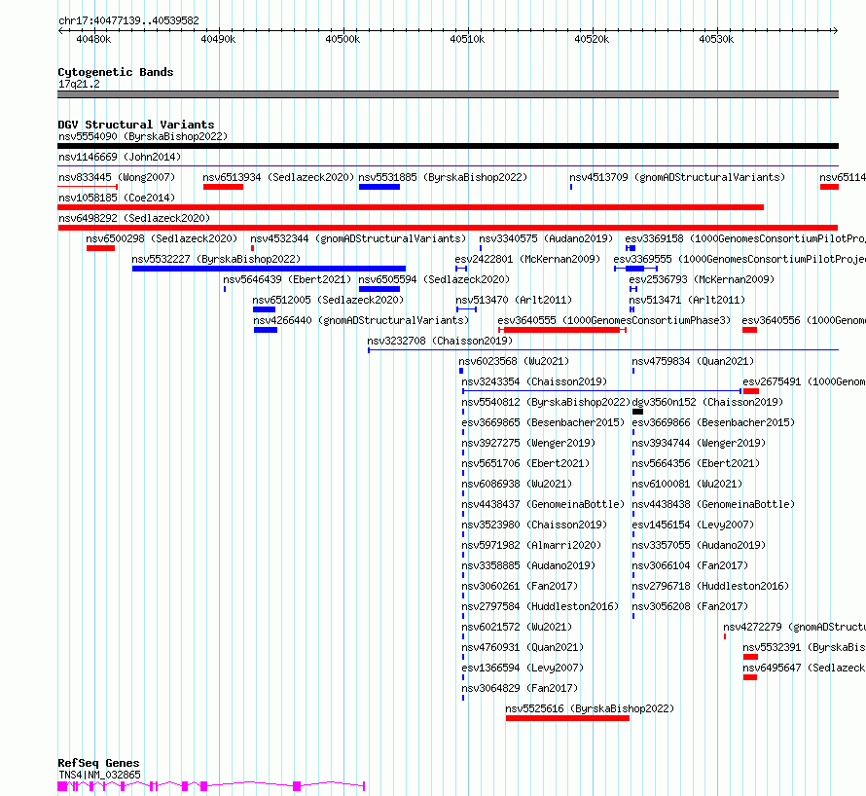Click the nsv6023568 (Wu2021) label
866x796 pixels.
coord(514,361)
